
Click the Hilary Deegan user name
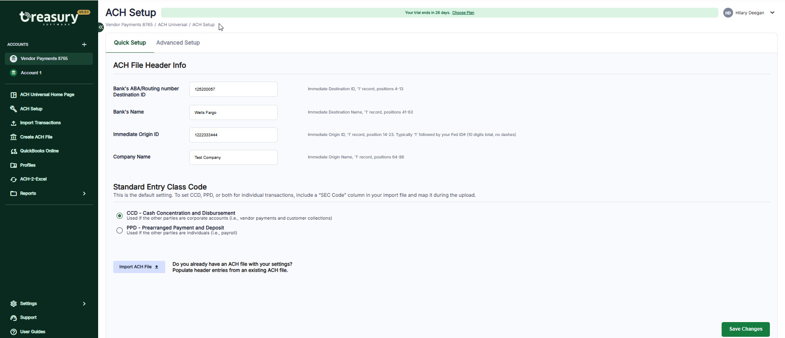coord(749,13)
